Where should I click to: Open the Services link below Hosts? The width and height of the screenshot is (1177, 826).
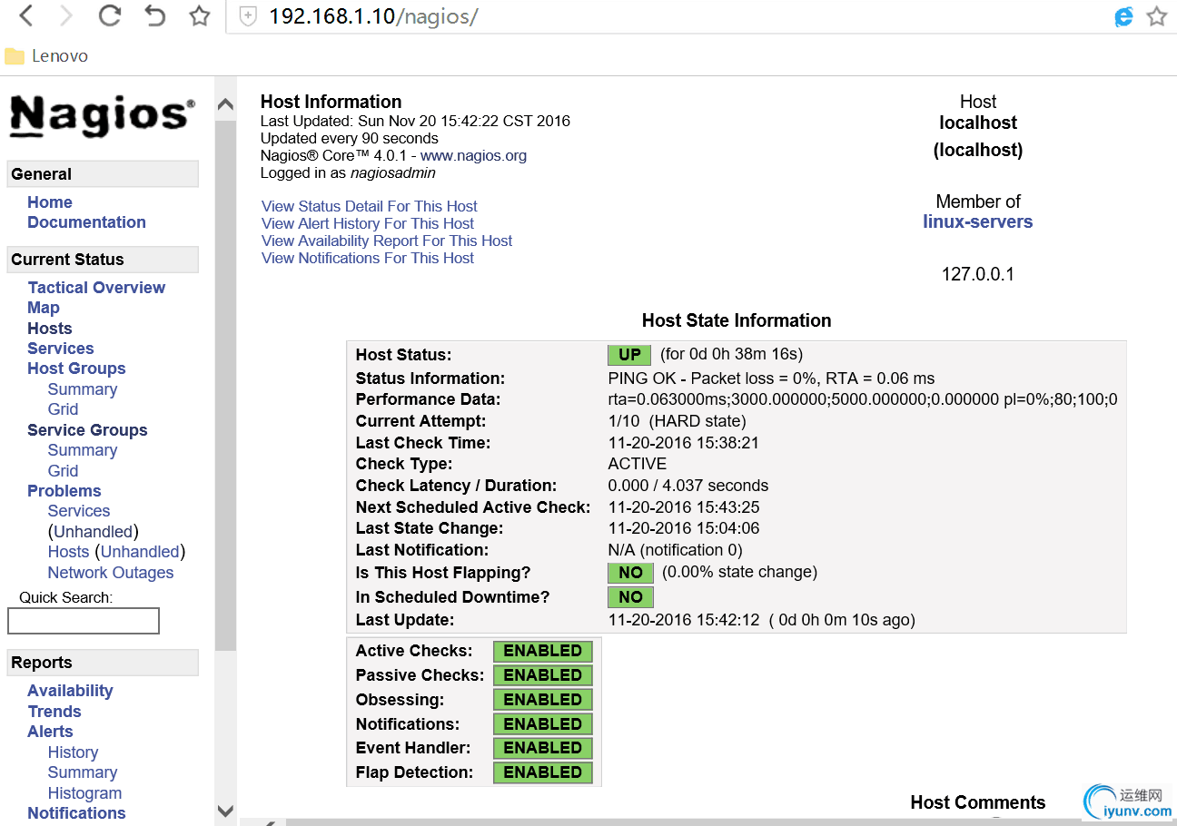pos(61,349)
